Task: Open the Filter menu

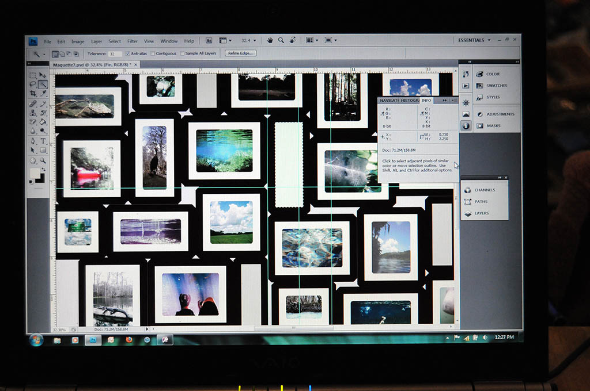Action: tap(133, 41)
